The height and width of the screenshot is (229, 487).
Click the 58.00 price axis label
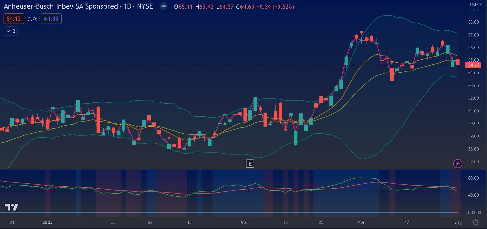(x=473, y=149)
